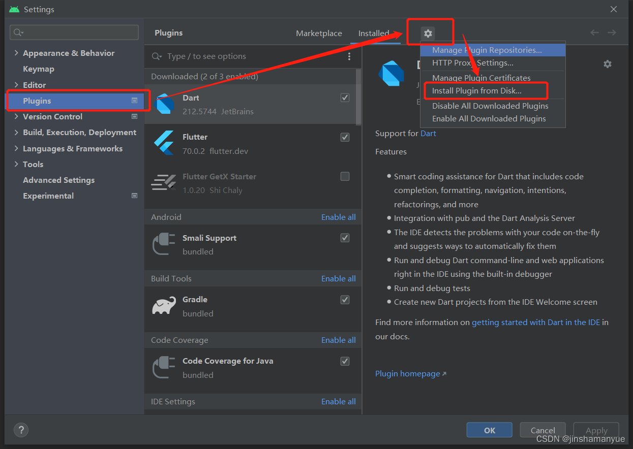Toggle the Gradle plugin checkbox
Screen dimensions: 633x449
point(345,300)
